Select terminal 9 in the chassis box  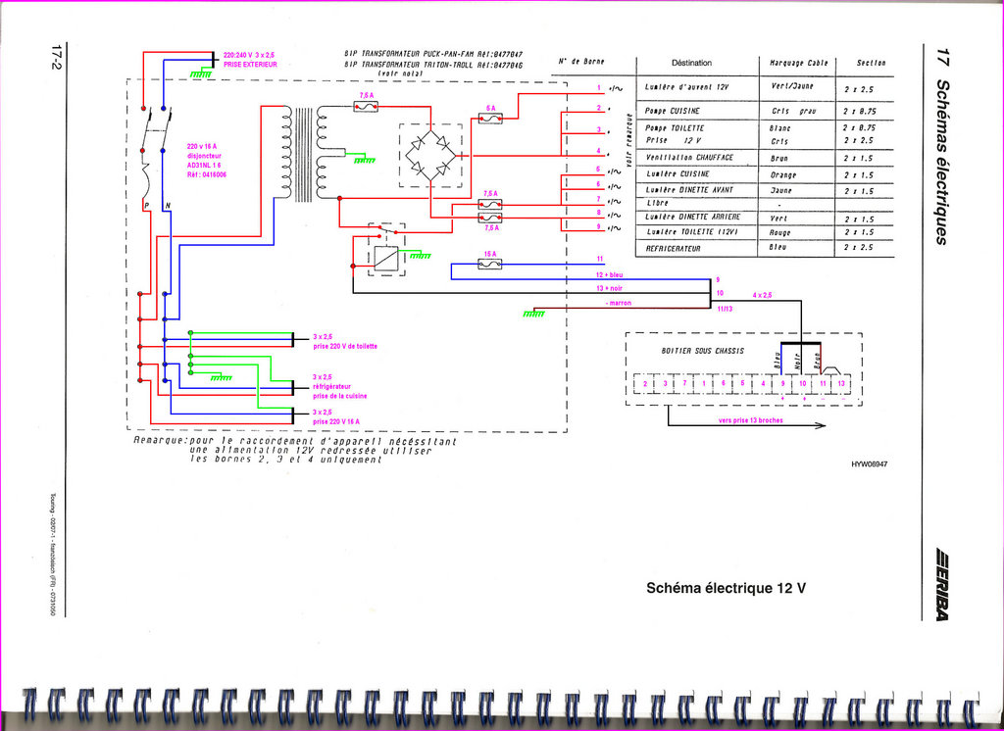782,383
